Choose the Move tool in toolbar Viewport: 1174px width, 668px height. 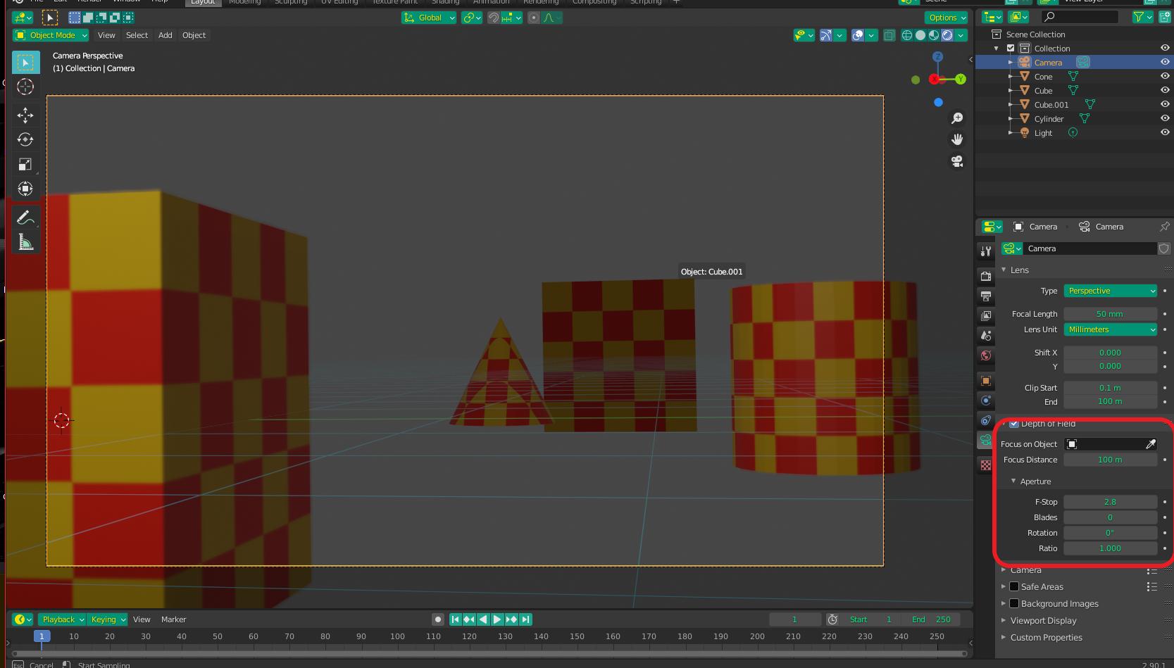click(25, 115)
